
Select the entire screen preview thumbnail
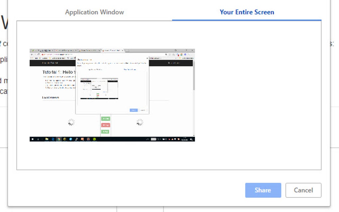tap(112, 94)
